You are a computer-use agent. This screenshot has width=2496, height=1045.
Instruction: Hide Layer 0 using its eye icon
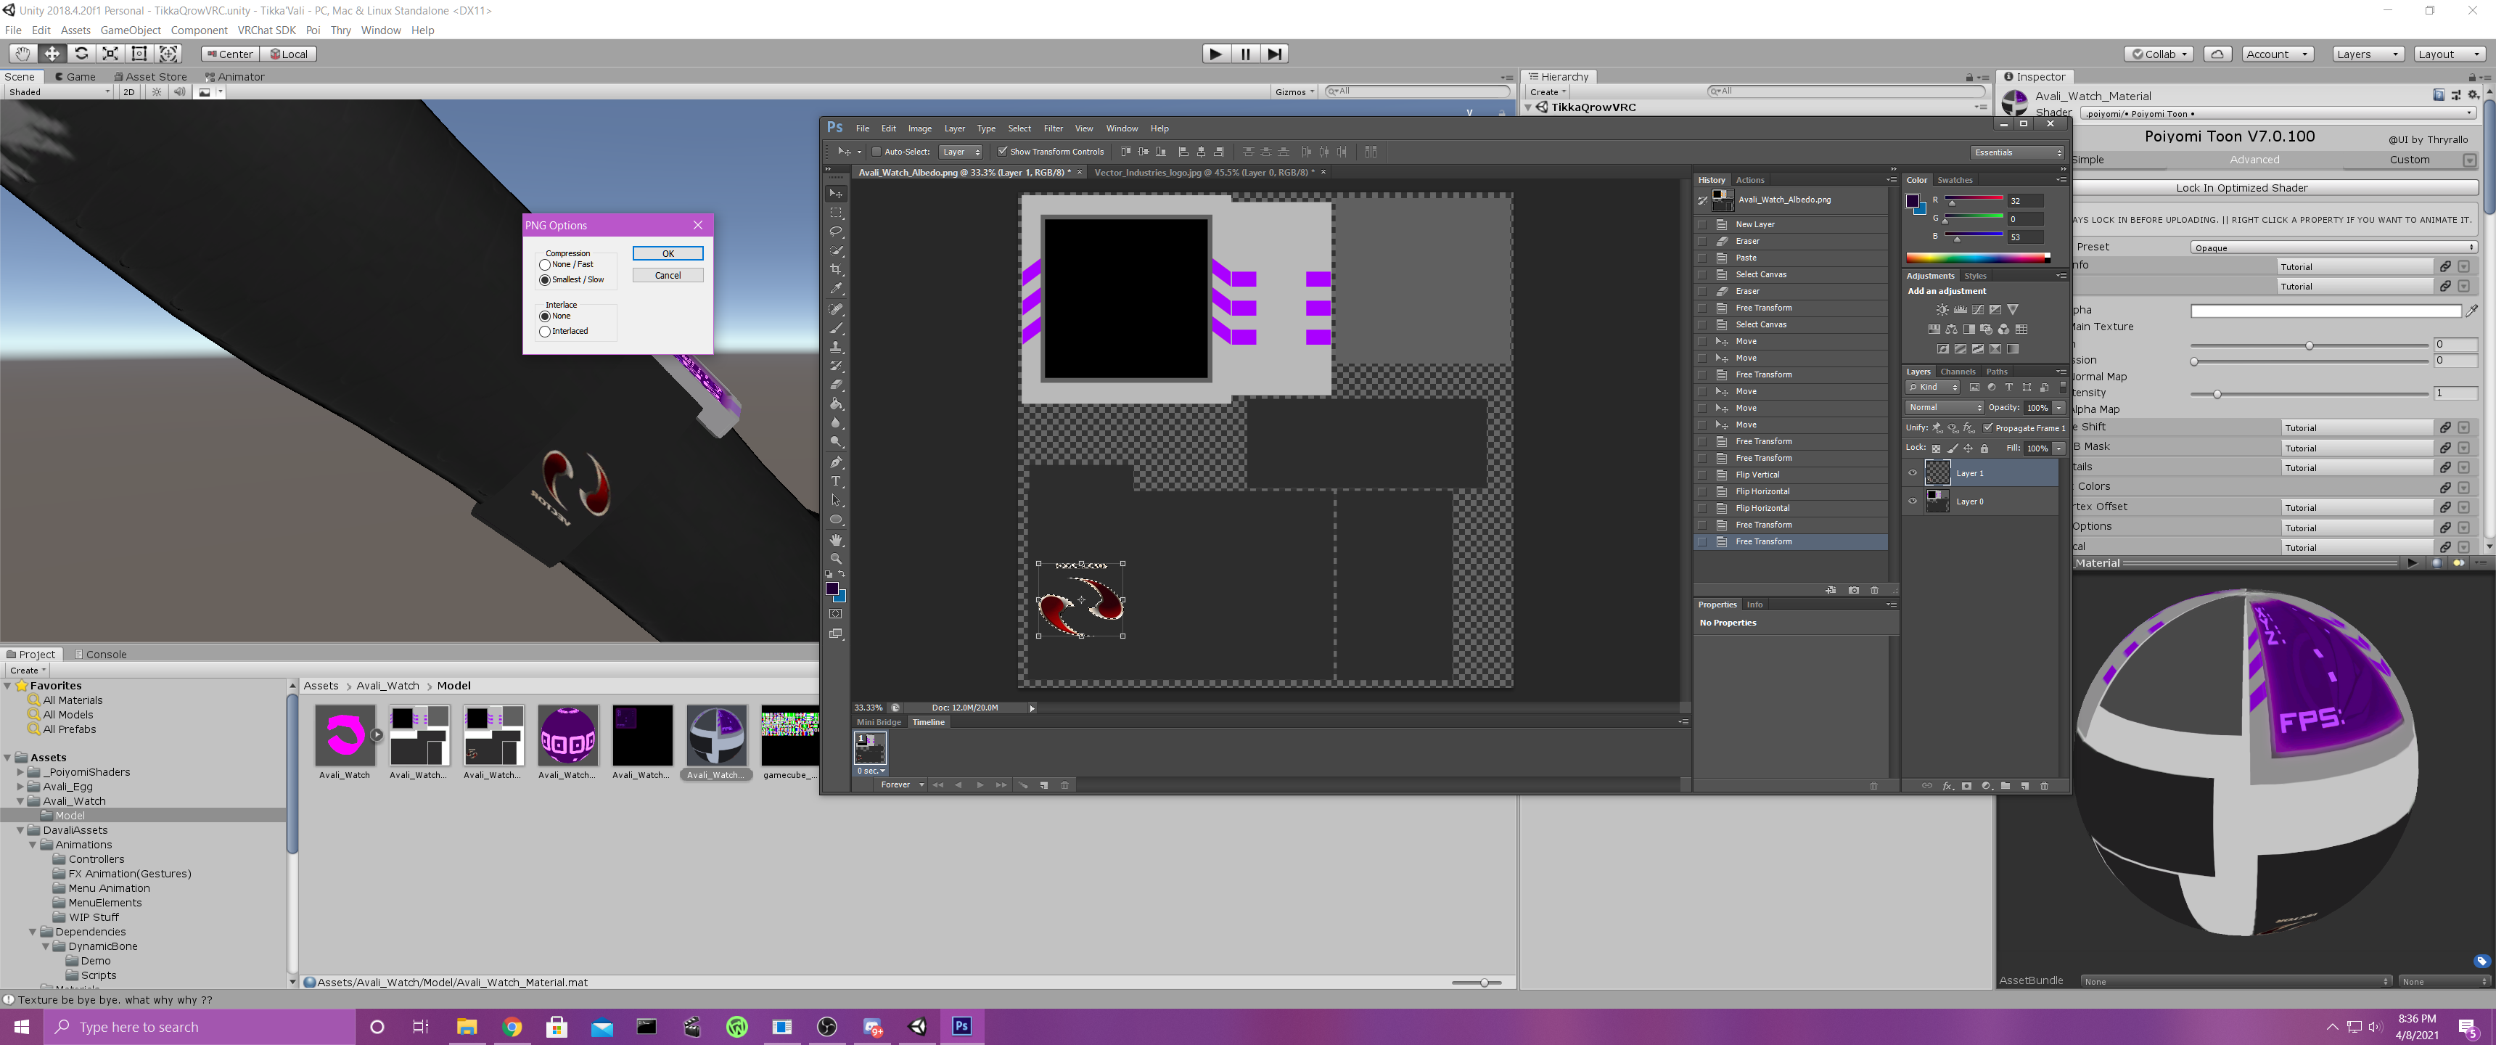coord(1913,501)
